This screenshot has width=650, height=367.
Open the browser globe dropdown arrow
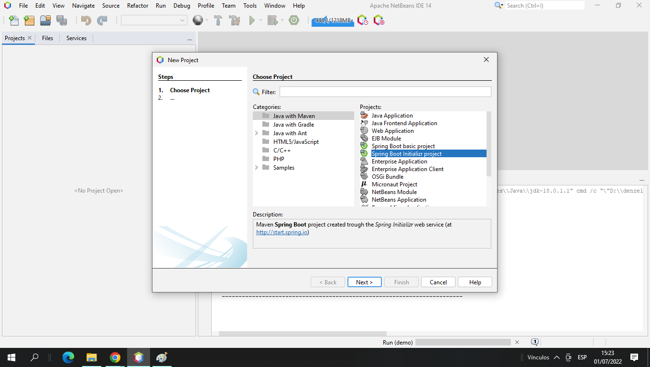207,20
